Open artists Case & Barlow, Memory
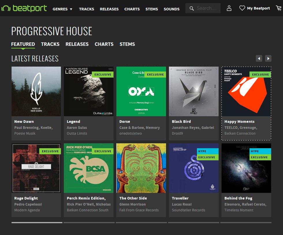 pyautogui.click(x=139, y=127)
